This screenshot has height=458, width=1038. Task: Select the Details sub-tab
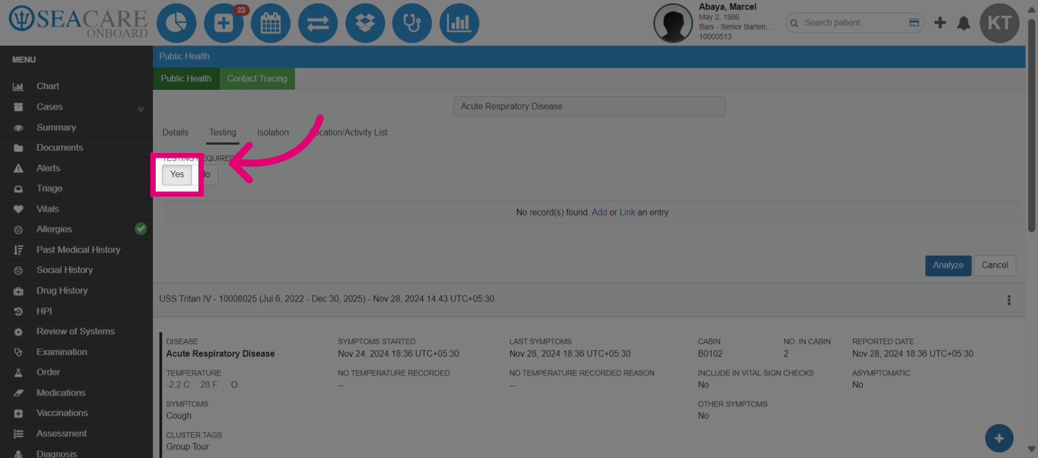[175, 132]
